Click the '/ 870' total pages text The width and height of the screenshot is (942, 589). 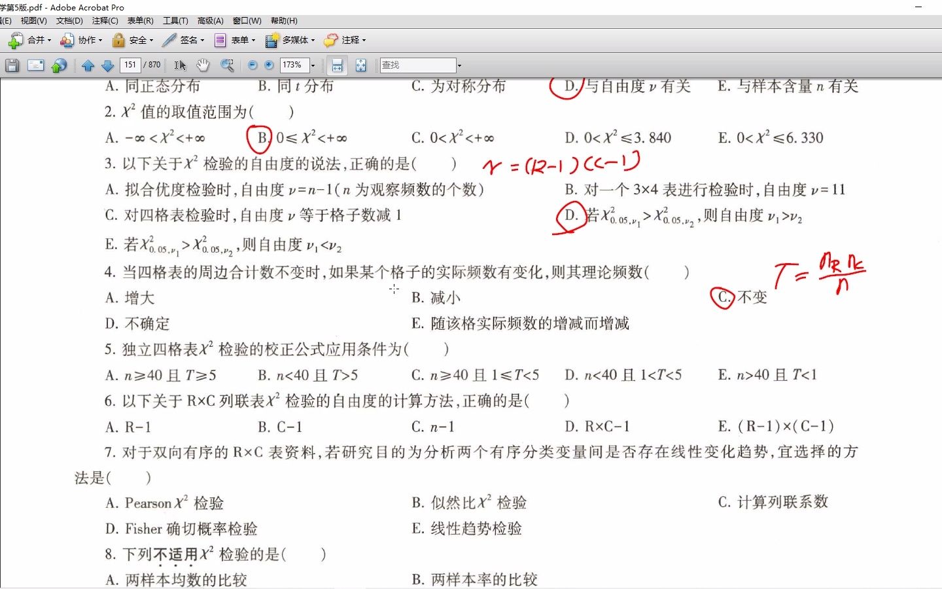pyautogui.click(x=152, y=65)
